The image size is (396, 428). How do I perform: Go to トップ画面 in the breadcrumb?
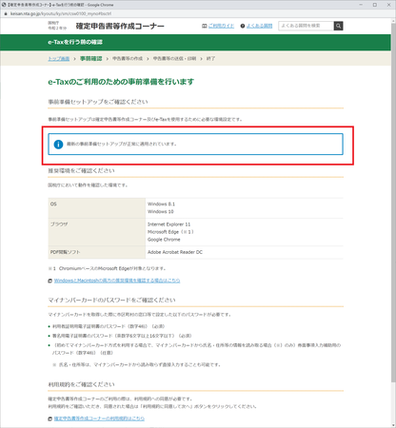point(59,59)
